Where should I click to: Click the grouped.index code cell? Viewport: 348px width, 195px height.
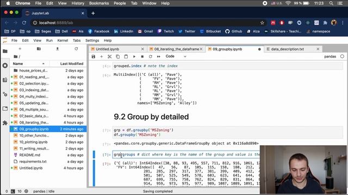pos(227,66)
